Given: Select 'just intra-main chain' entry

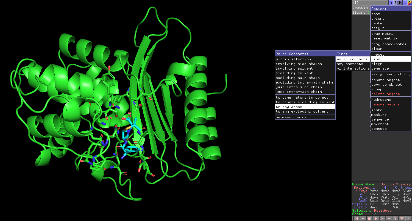Looking at the screenshot, I should click(x=305, y=92).
